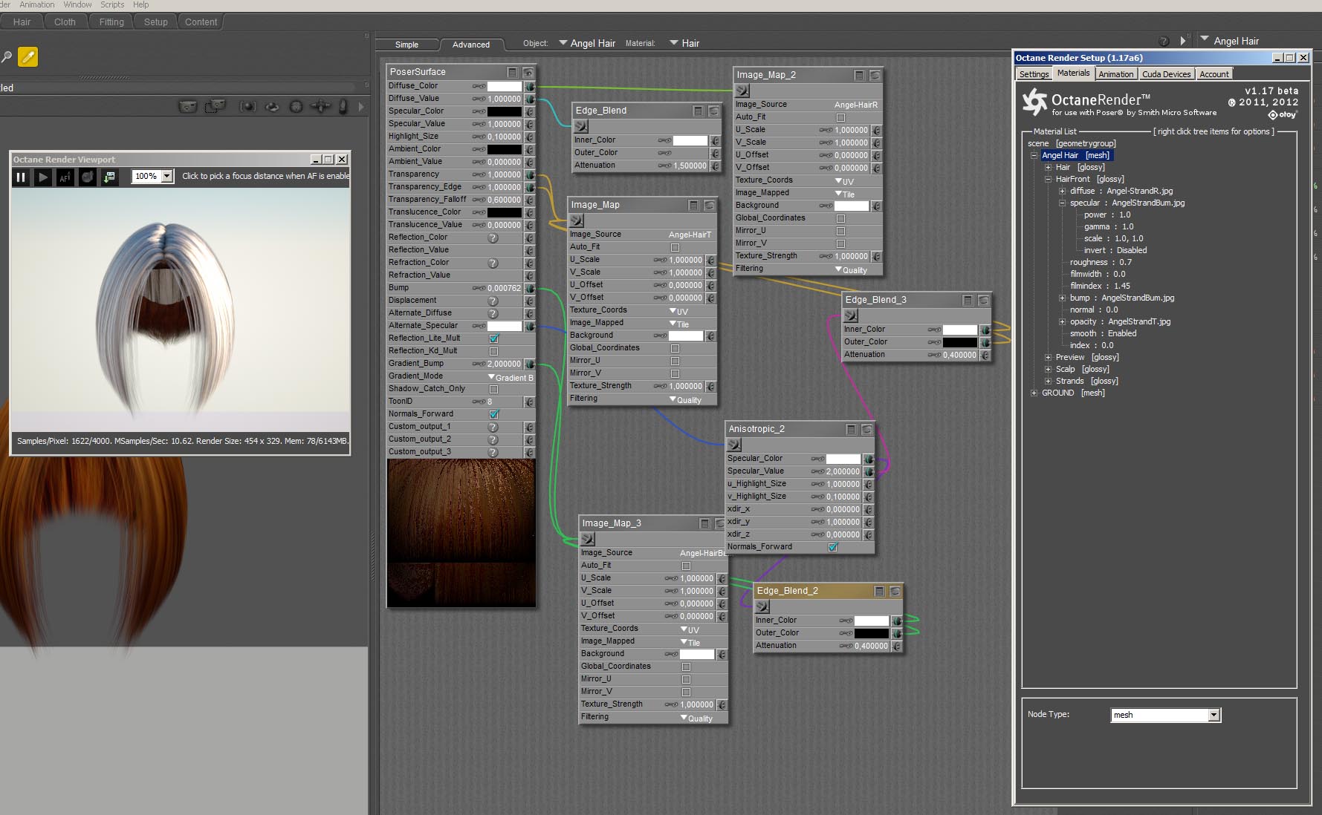Toggle preview eye icon on Edge_Blend node

click(713, 111)
